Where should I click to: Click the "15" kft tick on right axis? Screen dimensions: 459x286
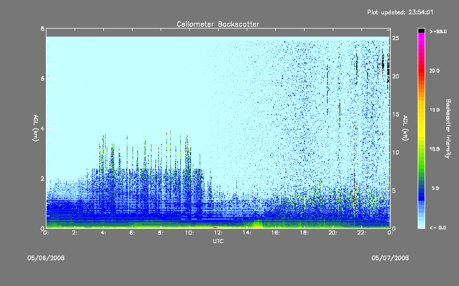[x=396, y=114]
